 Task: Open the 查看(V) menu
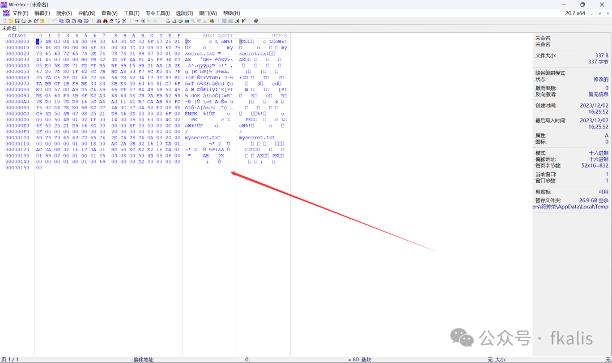pos(109,13)
